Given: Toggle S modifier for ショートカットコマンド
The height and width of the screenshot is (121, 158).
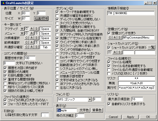Looking at the screenshot, I should pos(120,52).
